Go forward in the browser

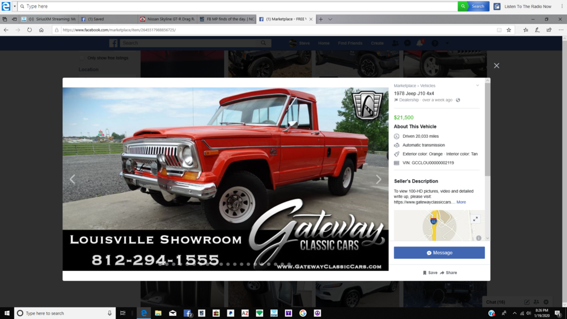[18, 30]
